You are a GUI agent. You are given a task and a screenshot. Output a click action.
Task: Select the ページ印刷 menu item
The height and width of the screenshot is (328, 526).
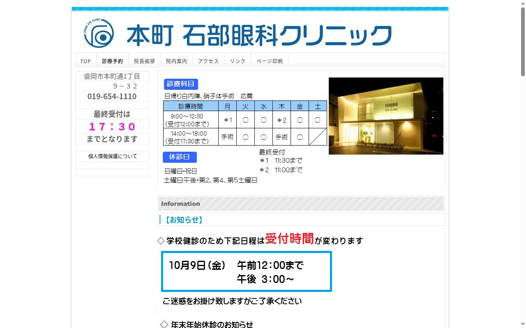[x=270, y=61]
